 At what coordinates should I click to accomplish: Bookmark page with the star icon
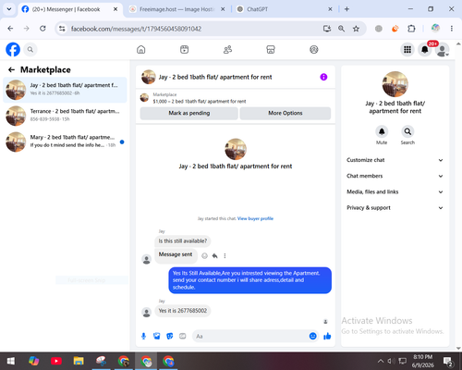(x=356, y=29)
